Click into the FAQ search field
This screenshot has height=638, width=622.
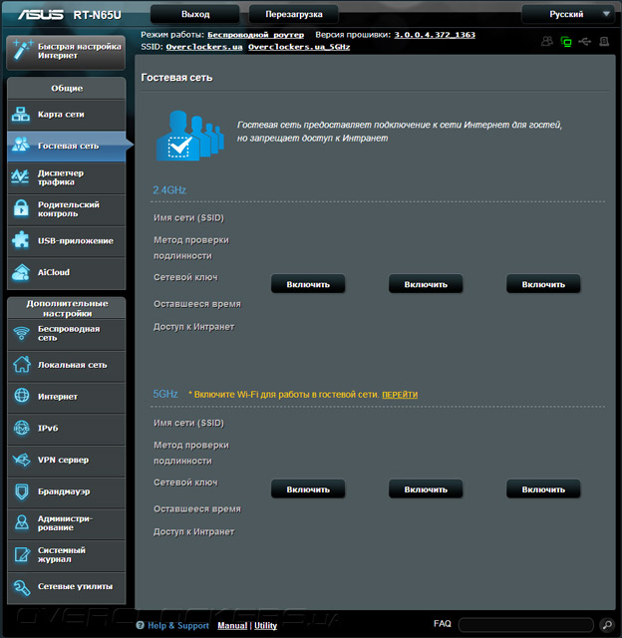[x=525, y=625]
